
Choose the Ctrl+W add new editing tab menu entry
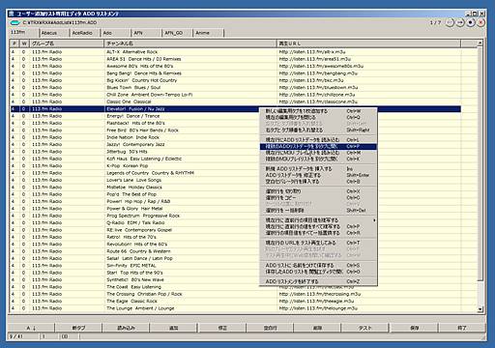(318, 111)
